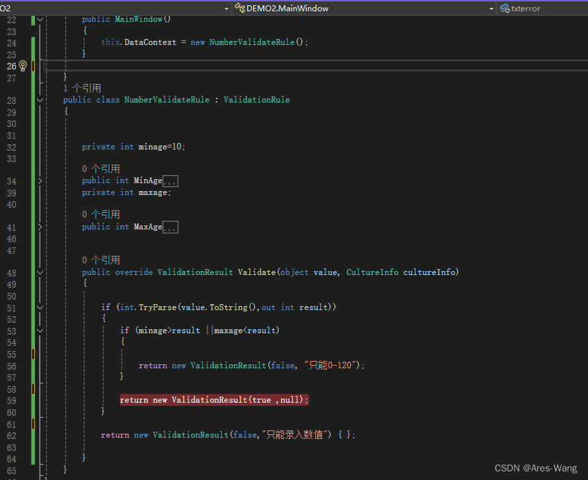Collapse the MainWindow constructor using line 22 chevron
This screenshot has width=588, height=480.
40,19
